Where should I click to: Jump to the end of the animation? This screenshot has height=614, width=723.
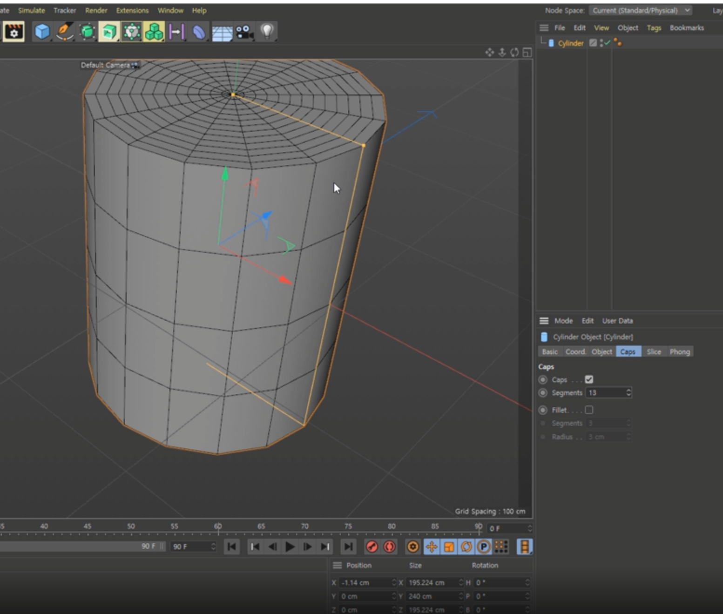348,547
